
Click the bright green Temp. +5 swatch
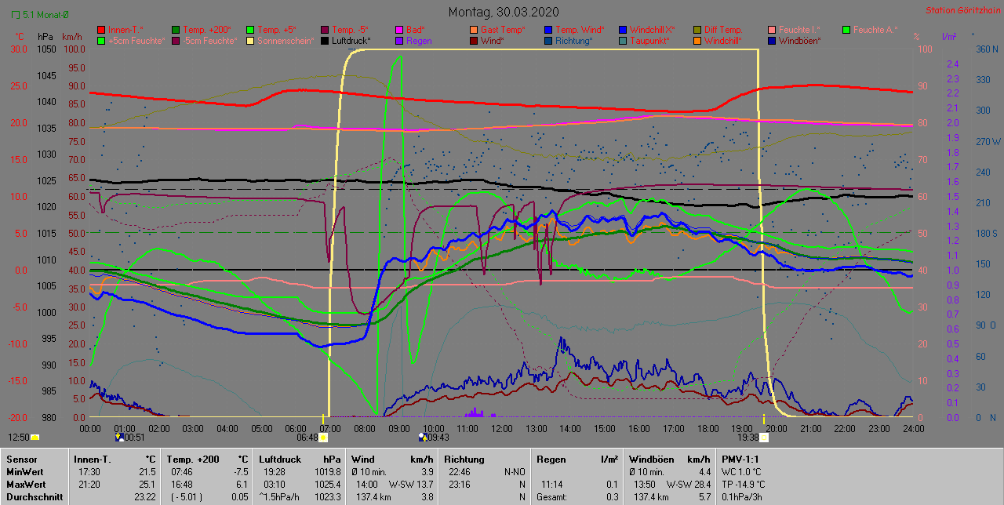251,30
